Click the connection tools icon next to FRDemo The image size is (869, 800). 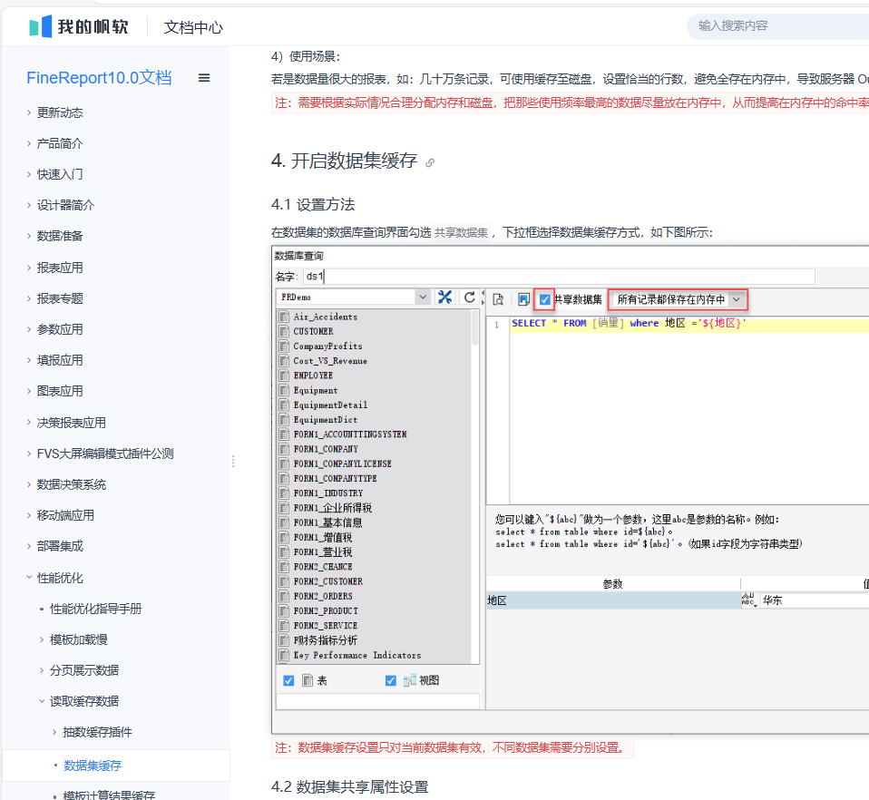click(444, 298)
